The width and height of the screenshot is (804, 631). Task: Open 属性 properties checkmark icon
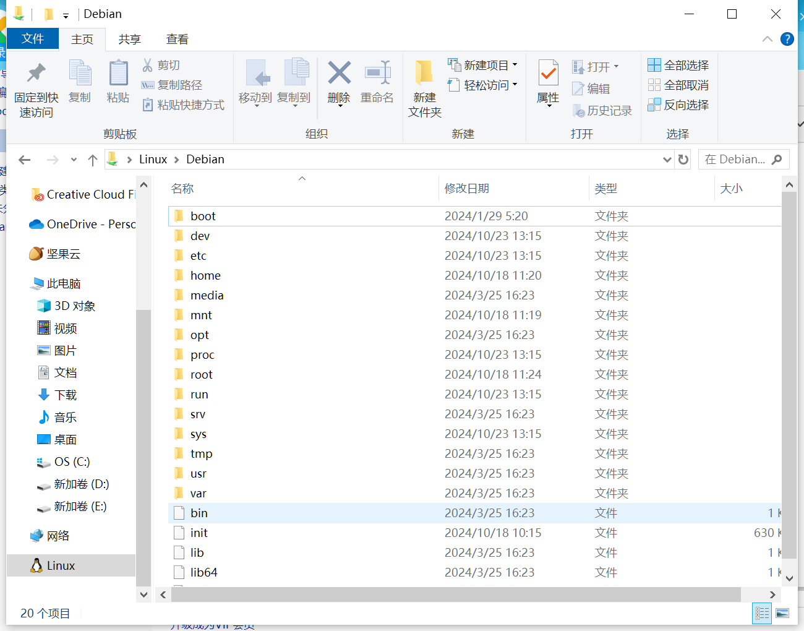click(x=548, y=73)
